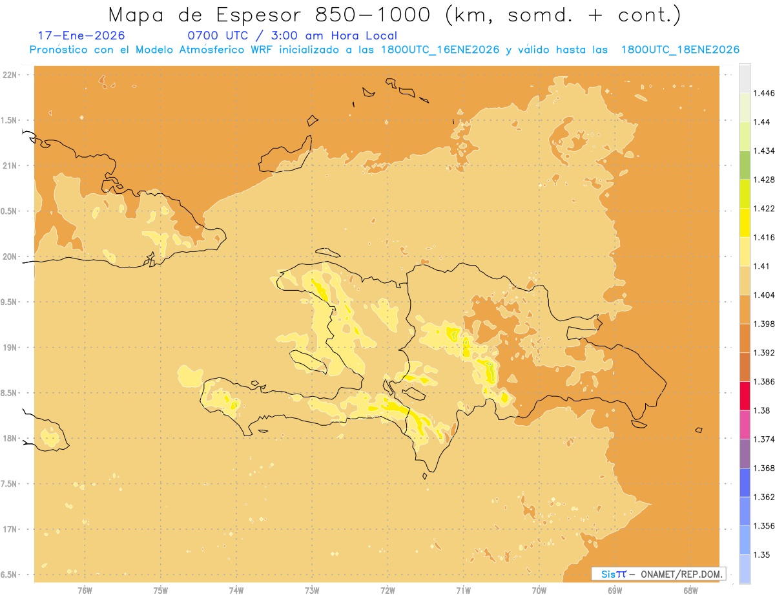
Task: Click the color bar value '1.446'
Action: 763,93
